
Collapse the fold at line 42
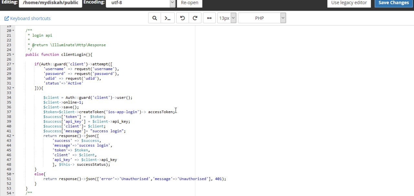[13, 136]
